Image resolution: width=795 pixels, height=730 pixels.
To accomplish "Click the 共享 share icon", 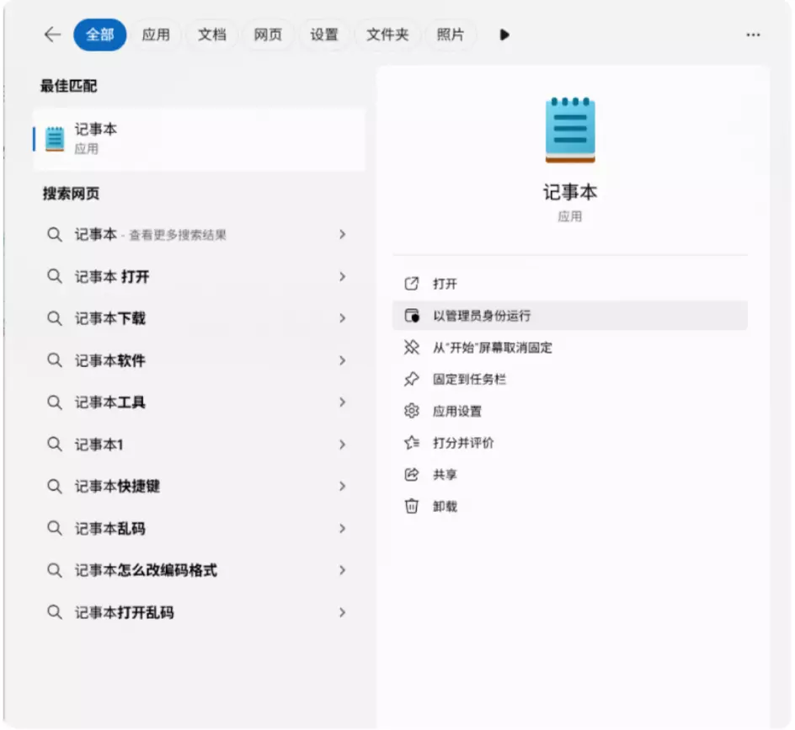I will coord(411,474).
